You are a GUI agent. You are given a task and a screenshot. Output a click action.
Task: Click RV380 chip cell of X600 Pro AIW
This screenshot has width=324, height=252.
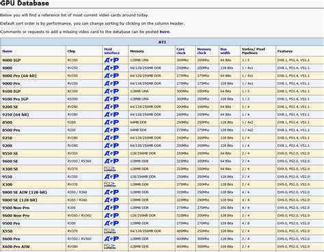click(x=72, y=247)
